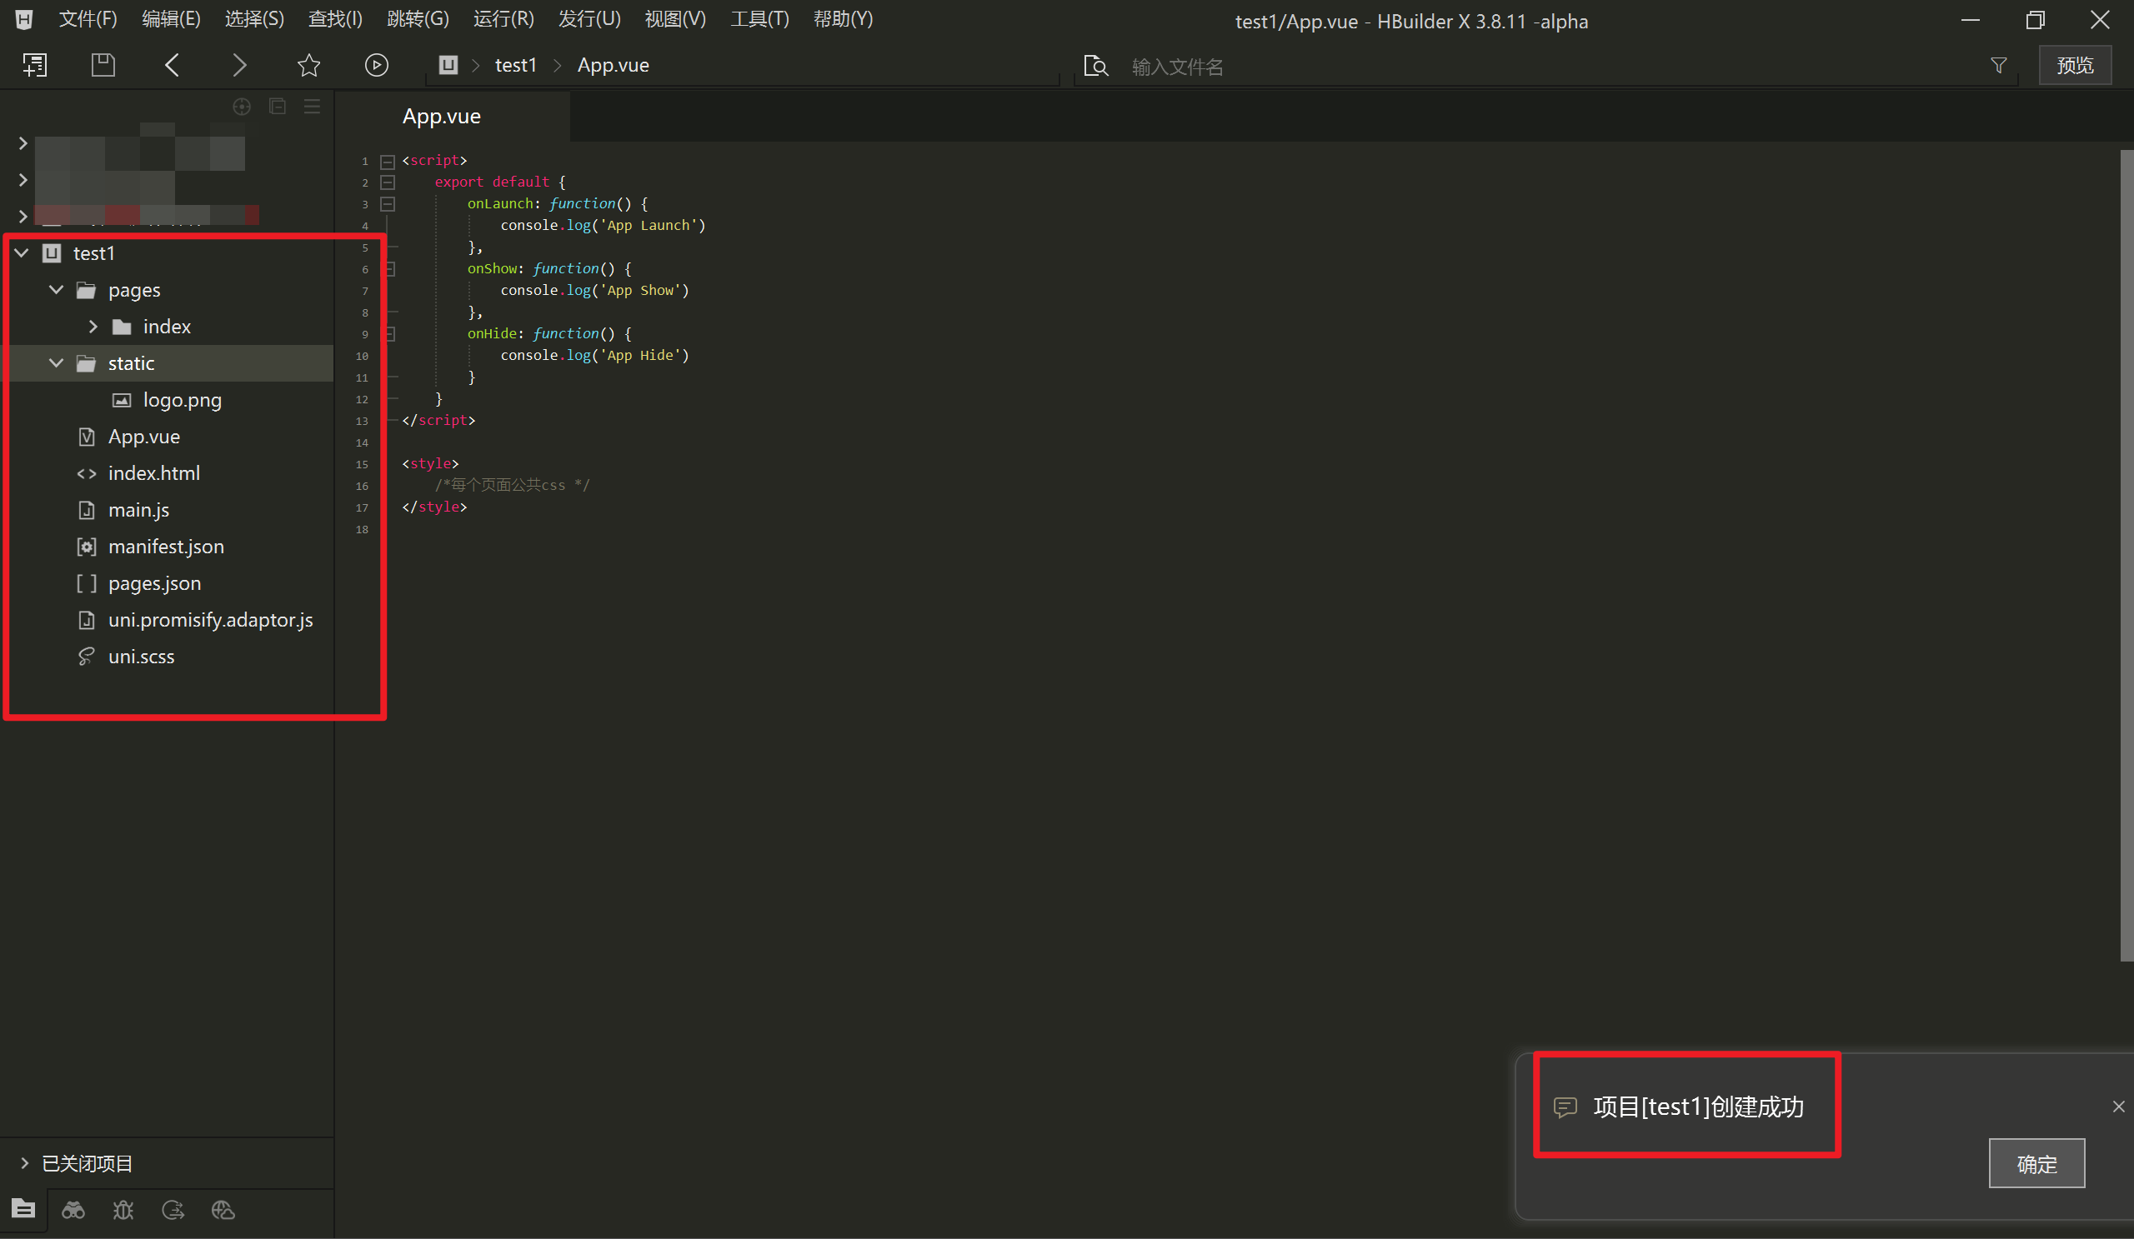Image resolution: width=2134 pixels, height=1239 pixels.
Task: Click the 预览 preview button
Action: tap(2075, 65)
